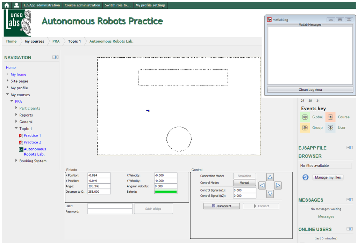Viewport: 358px width, 245px height.
Task: Click the Clean Log Area button
Action: (310, 90)
